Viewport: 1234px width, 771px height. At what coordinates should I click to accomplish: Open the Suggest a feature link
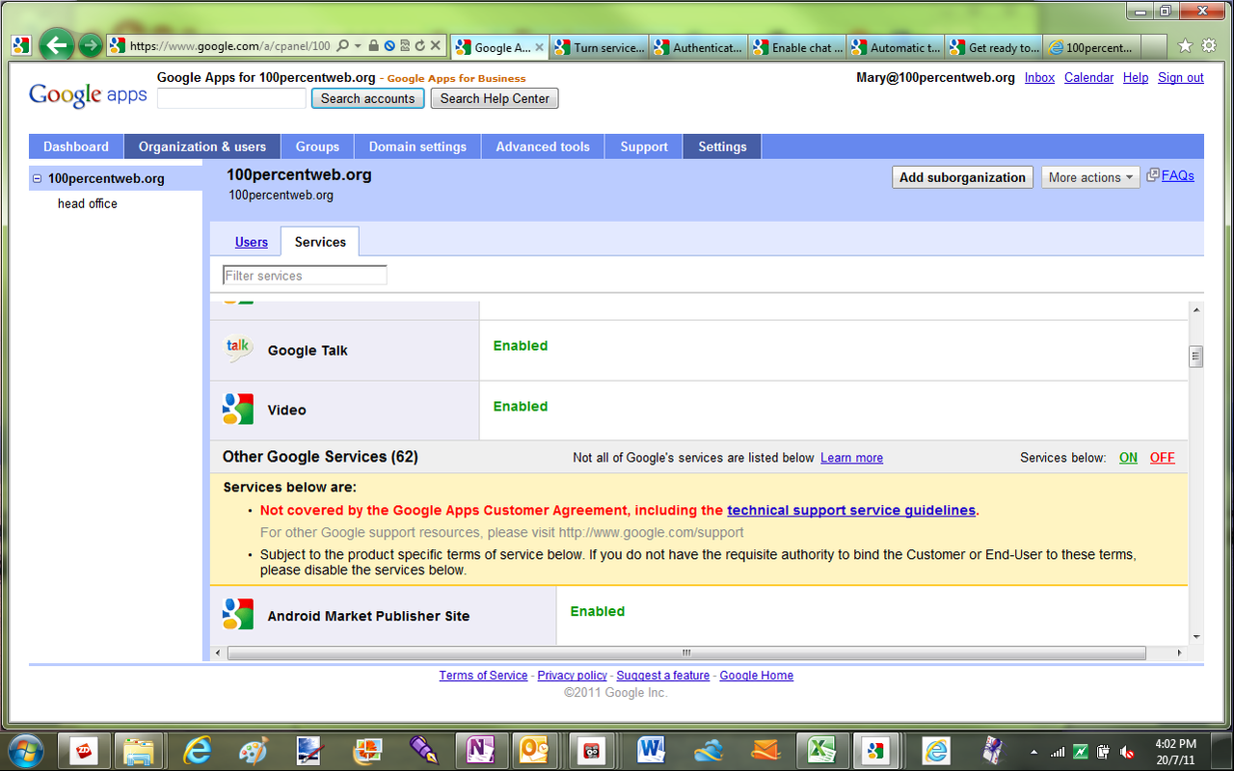(x=663, y=676)
